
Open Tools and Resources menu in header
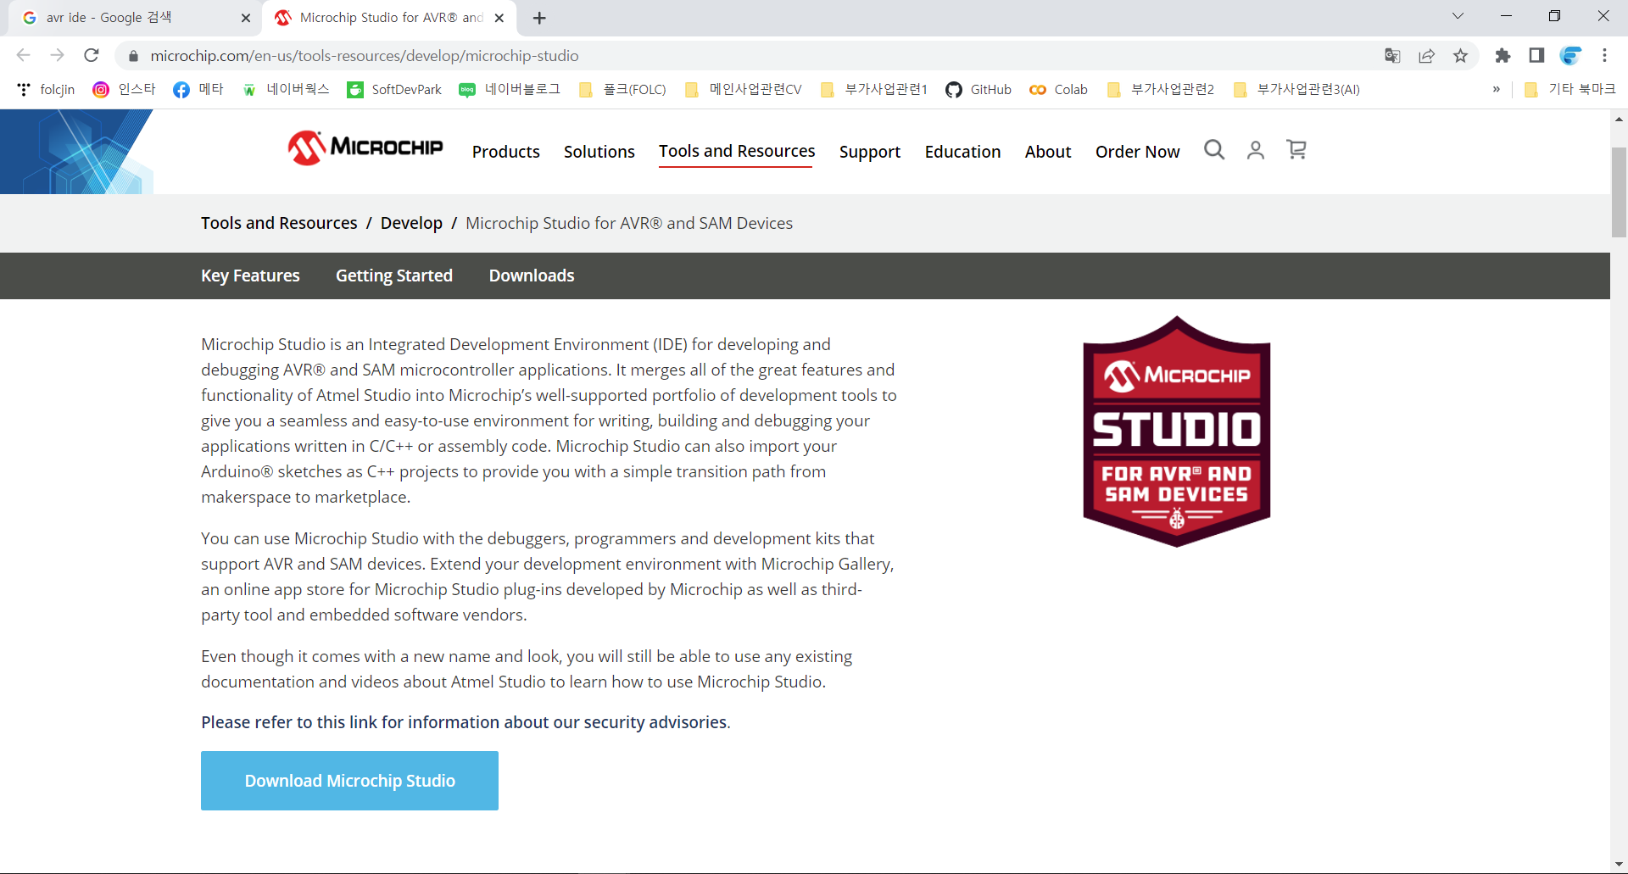tap(737, 151)
